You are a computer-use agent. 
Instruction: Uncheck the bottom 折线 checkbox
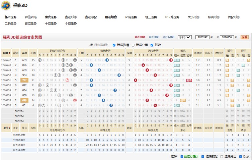coord(240,156)
